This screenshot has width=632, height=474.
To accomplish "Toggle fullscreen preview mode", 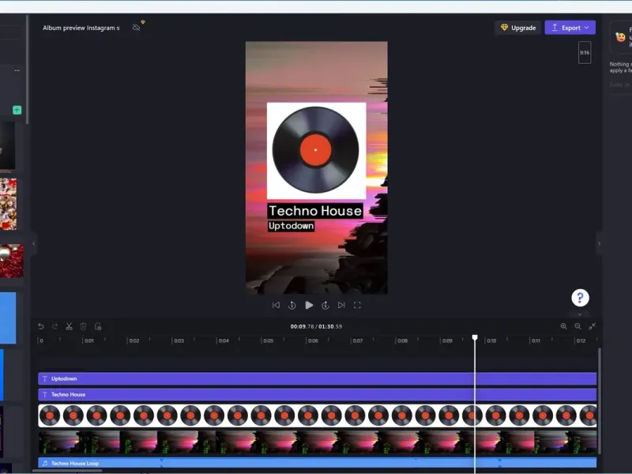I will click(357, 305).
